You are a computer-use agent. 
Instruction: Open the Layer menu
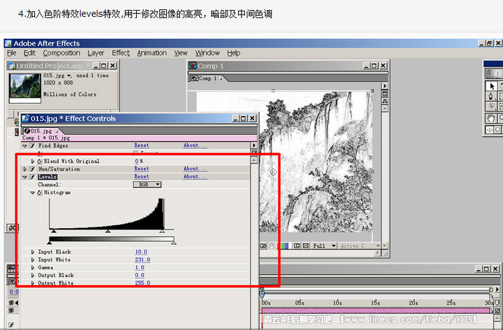click(x=96, y=53)
